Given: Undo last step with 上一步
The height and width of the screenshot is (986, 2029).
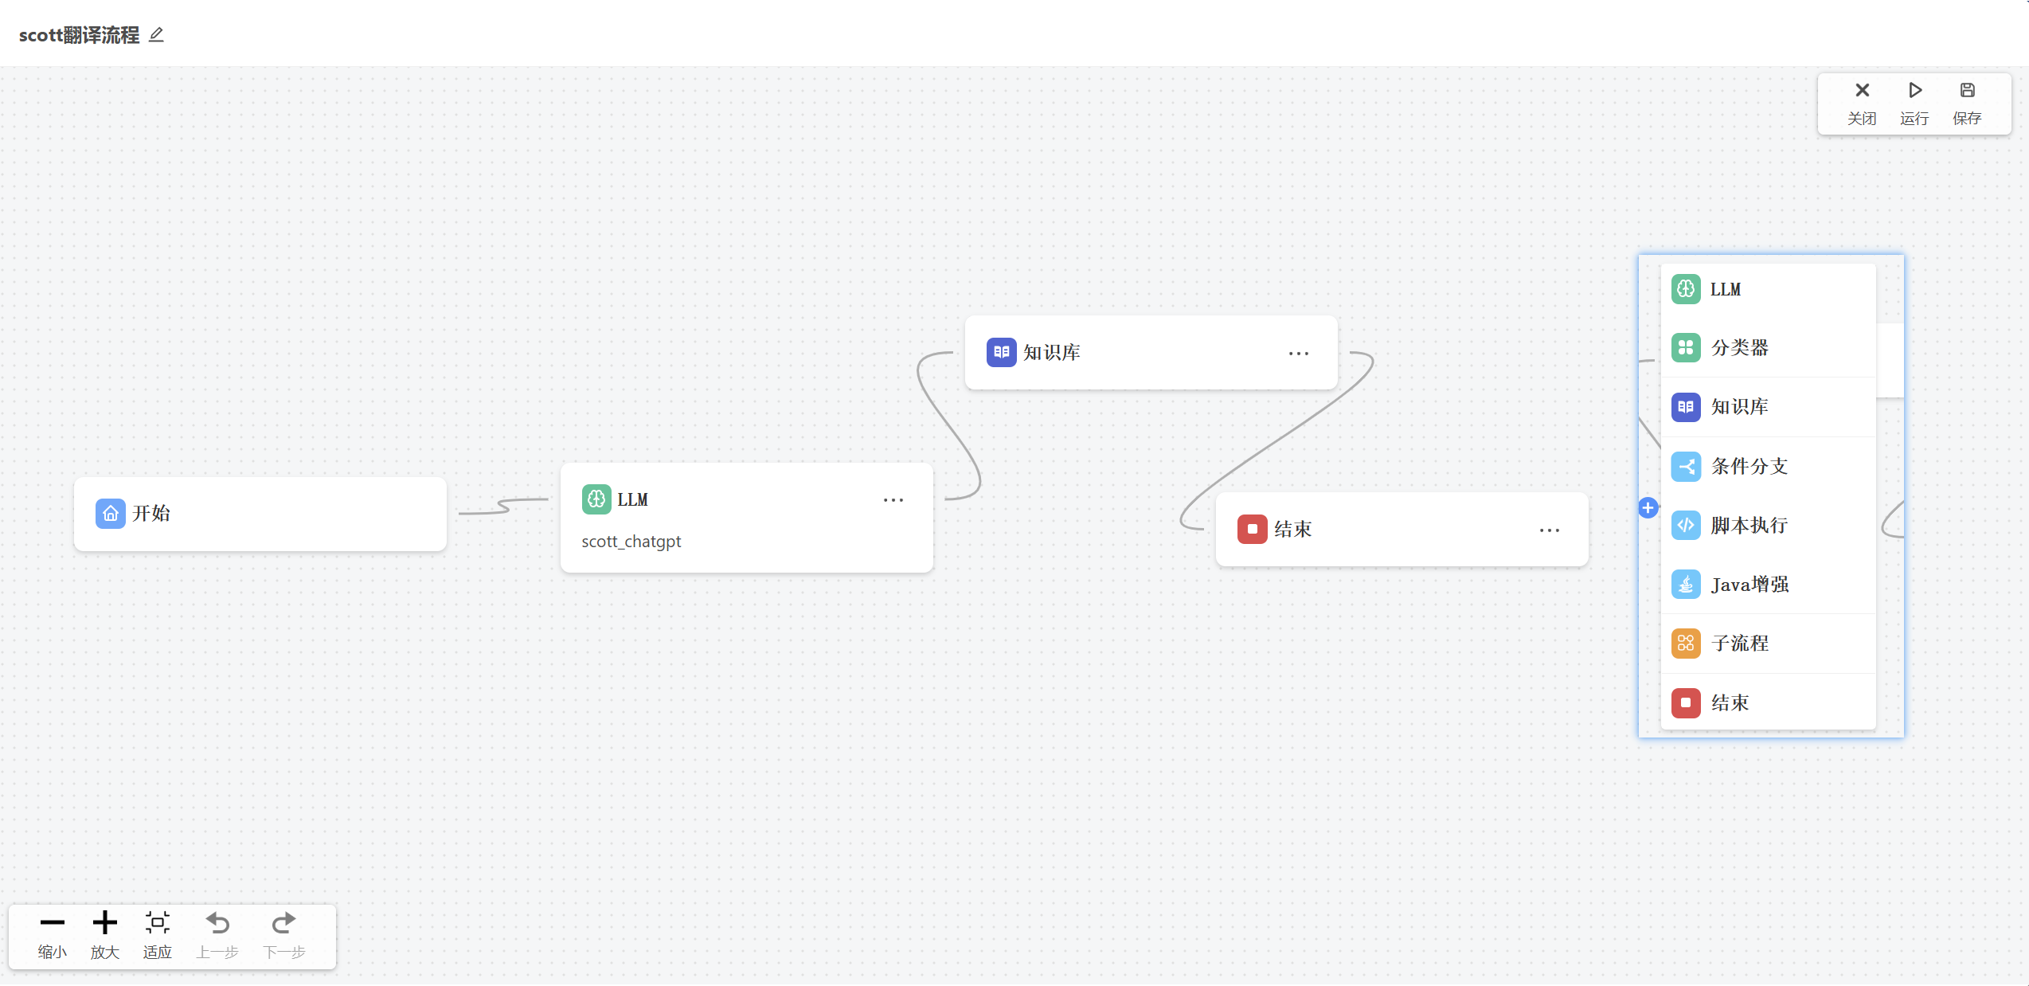Looking at the screenshot, I should (217, 935).
